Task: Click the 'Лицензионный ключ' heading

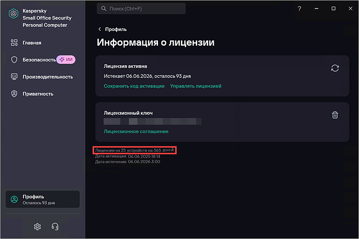Action: [x=128, y=113]
